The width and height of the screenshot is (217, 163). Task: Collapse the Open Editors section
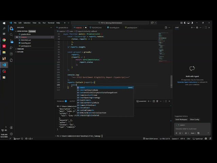click(21, 31)
